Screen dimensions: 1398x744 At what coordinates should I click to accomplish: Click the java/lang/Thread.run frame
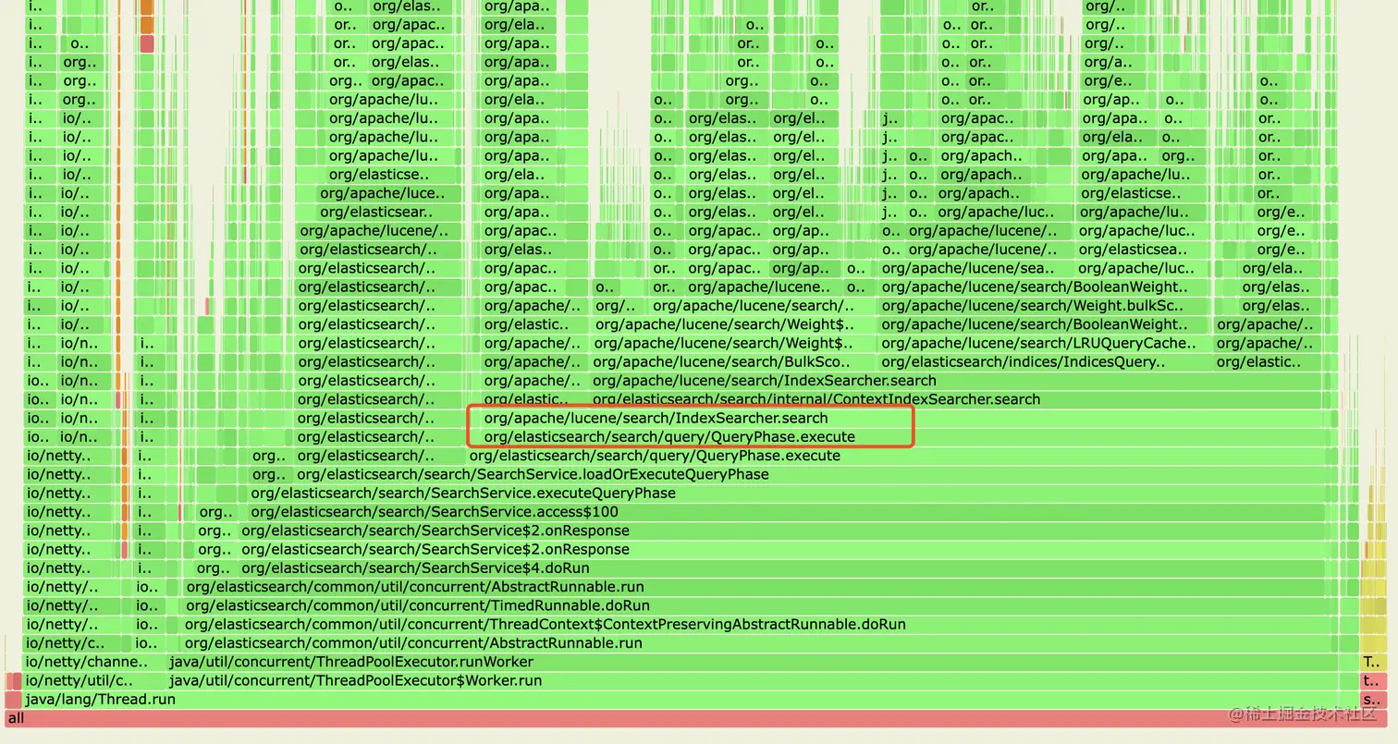691,700
